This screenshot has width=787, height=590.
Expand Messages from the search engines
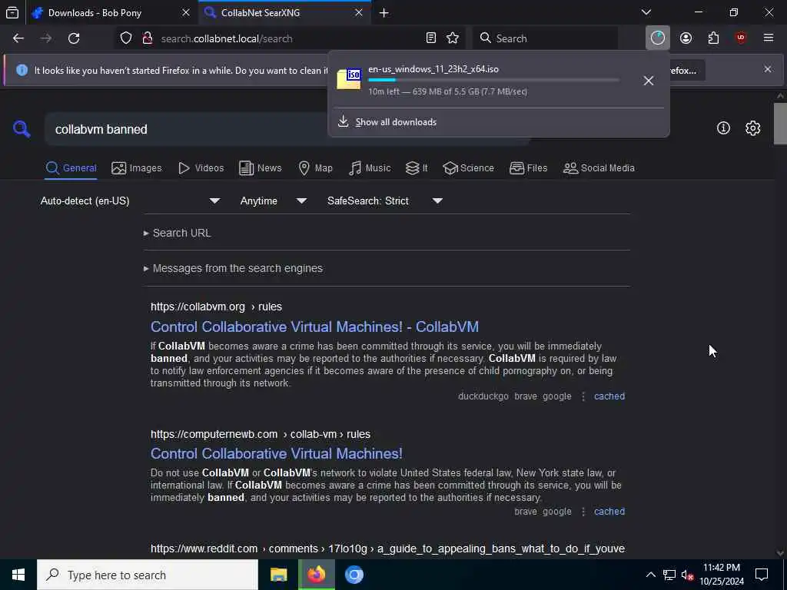233,268
